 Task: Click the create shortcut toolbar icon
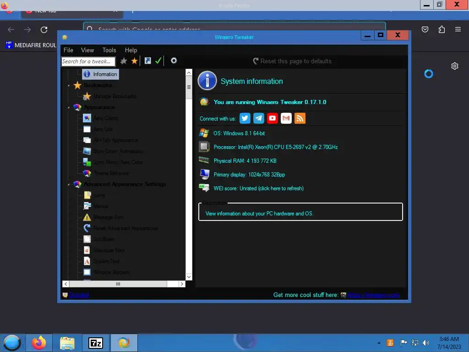click(x=148, y=61)
